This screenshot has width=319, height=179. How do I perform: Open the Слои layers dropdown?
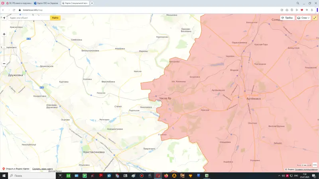point(303,18)
